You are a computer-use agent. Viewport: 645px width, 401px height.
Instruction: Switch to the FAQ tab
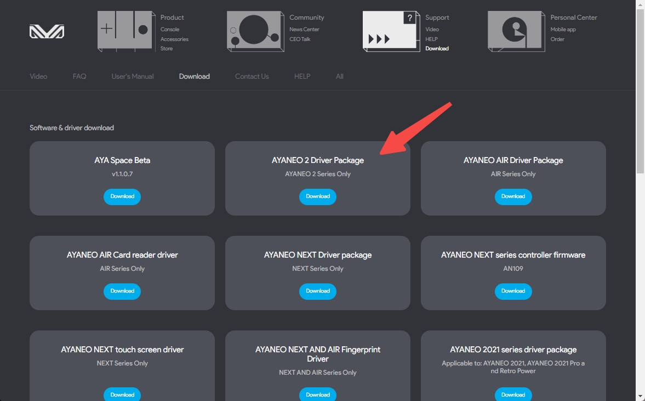(x=79, y=77)
